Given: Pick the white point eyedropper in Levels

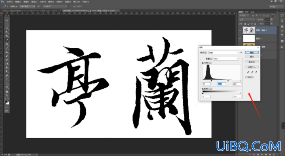Looking at the screenshot, I should click(x=256, y=73).
